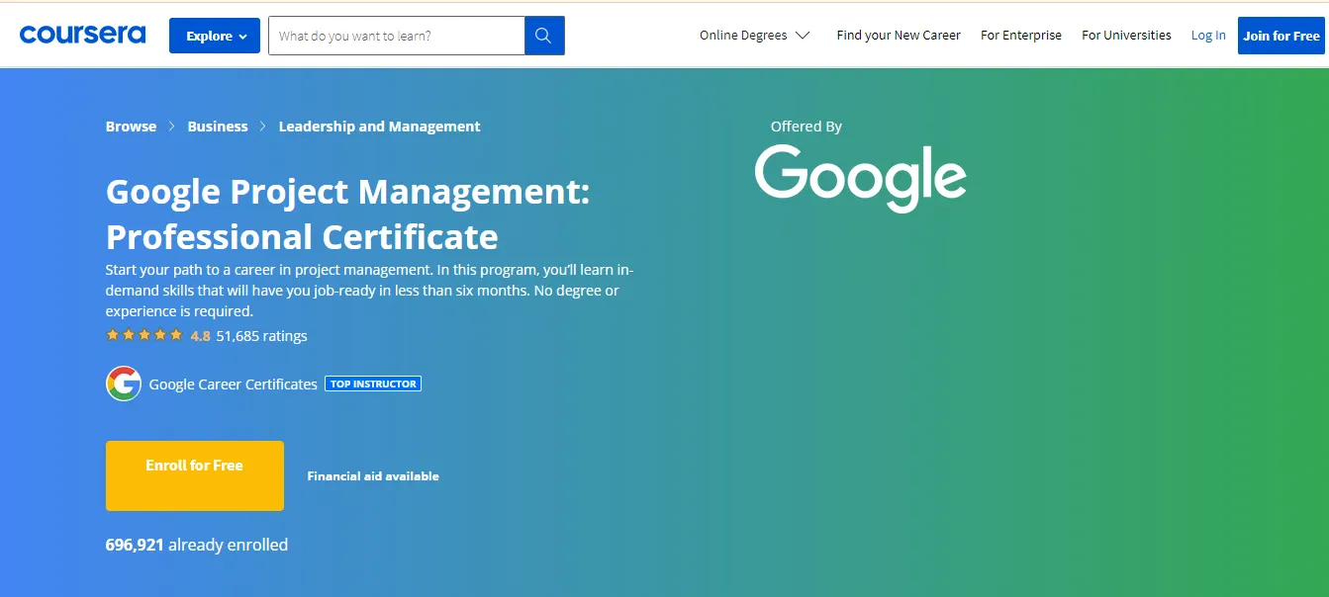Click the Enroll for Free button
Image resolution: width=1329 pixels, height=597 pixels.
pos(194,475)
